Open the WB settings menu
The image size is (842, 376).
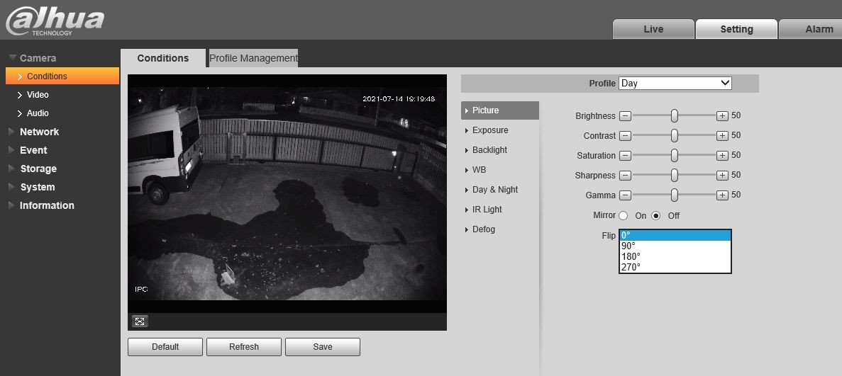[x=479, y=170]
